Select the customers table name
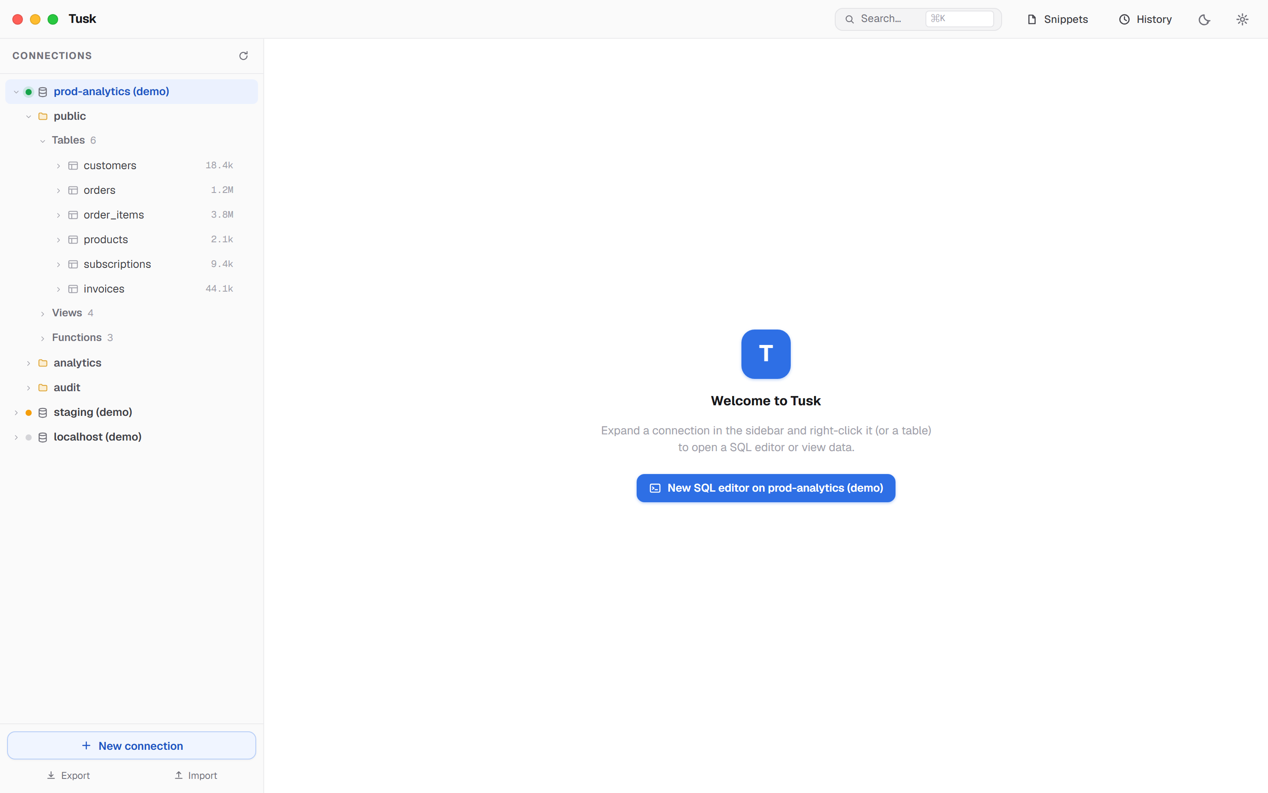 point(110,165)
